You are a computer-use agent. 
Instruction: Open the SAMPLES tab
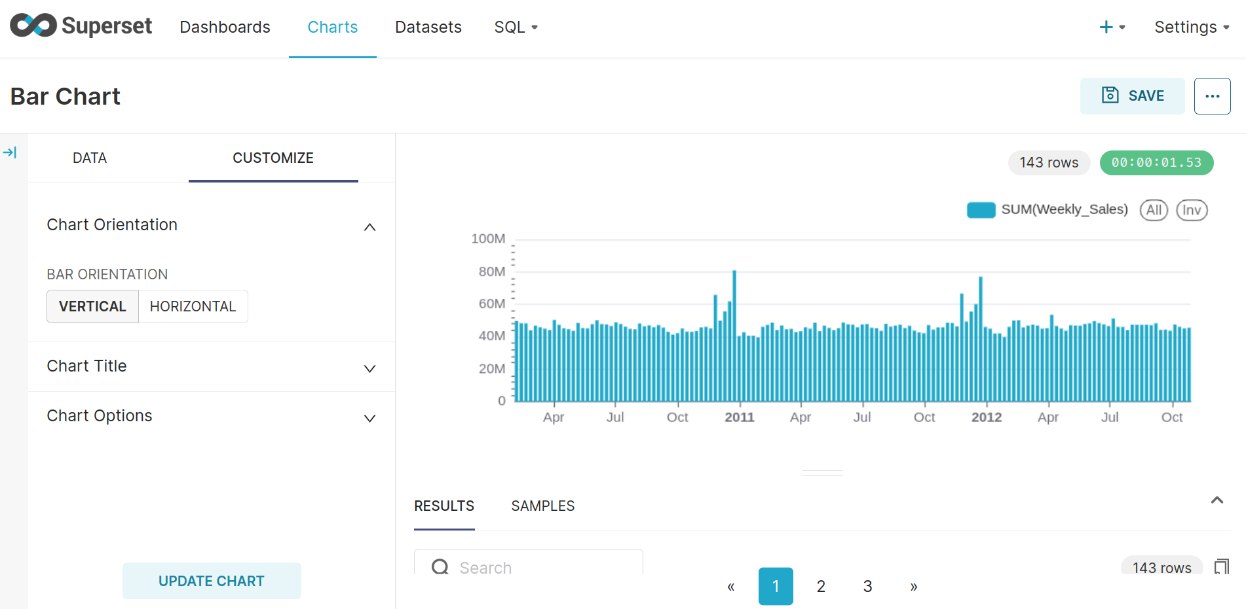pos(542,506)
